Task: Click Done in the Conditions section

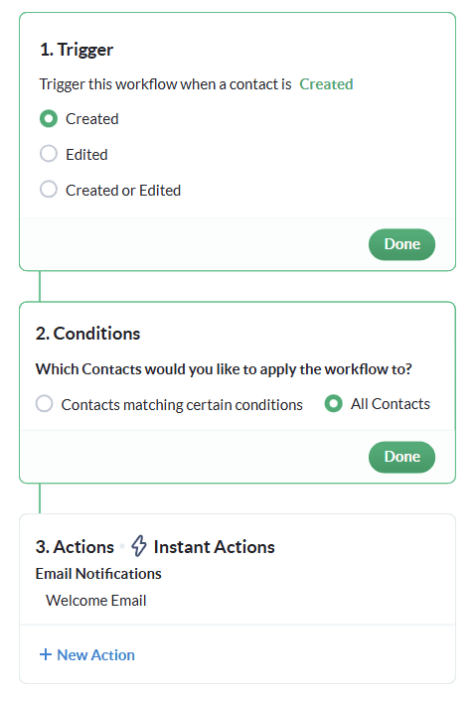Action: (x=401, y=457)
